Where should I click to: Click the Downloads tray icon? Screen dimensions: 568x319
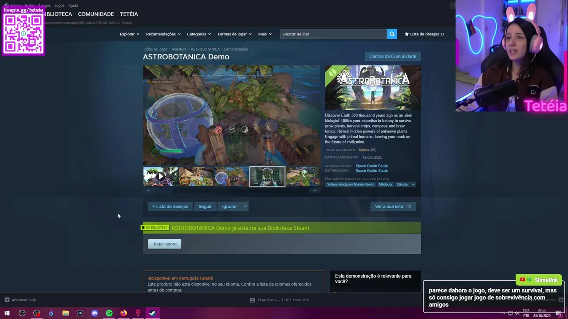[252, 300]
